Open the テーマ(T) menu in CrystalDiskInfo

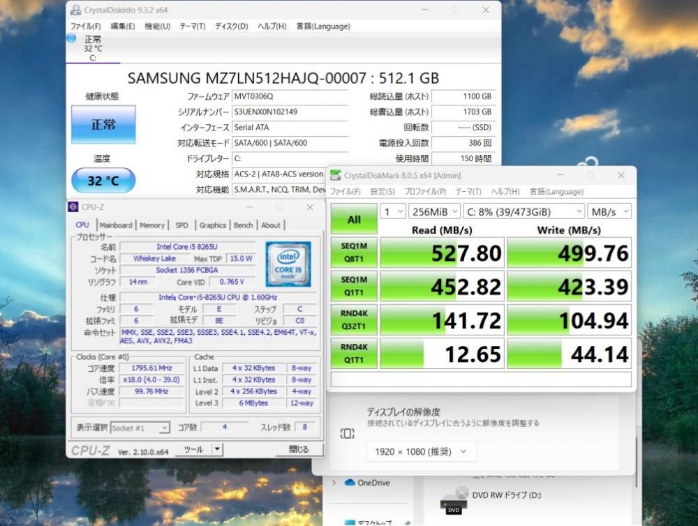(x=193, y=27)
